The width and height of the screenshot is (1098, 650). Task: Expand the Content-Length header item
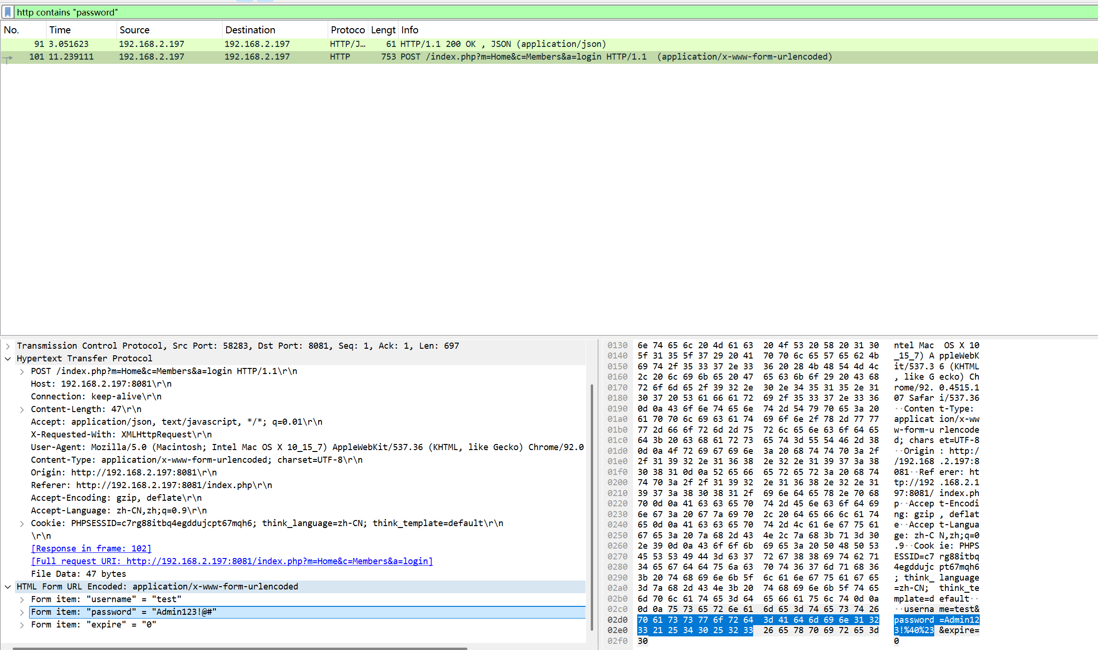[22, 409]
